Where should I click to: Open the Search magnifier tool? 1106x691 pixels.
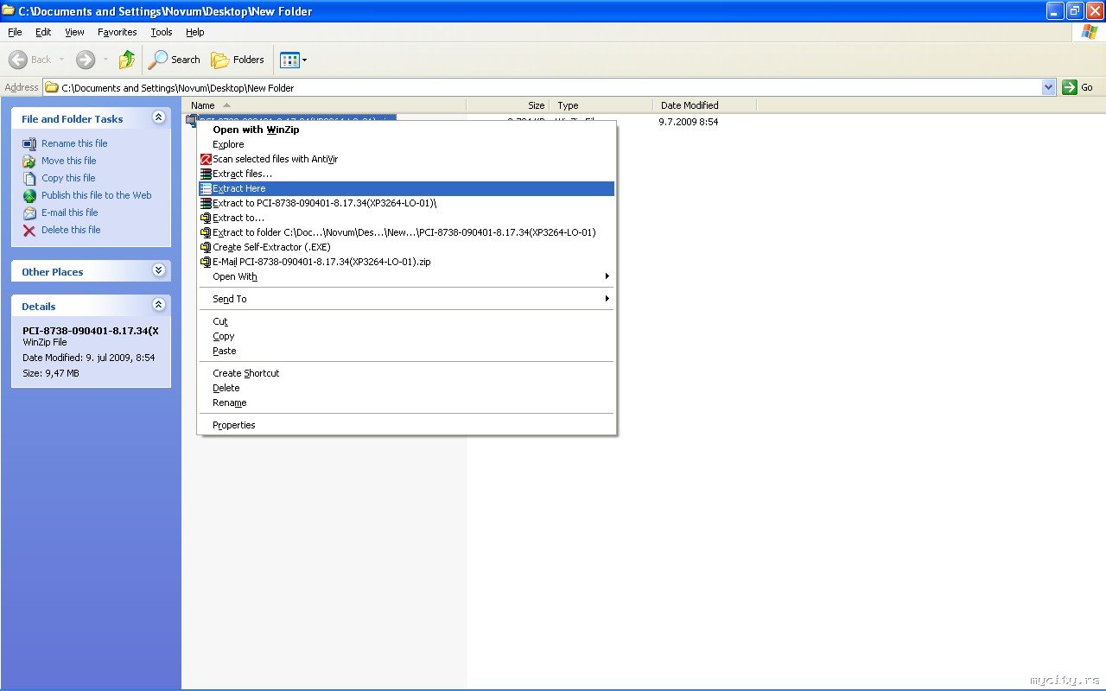pos(175,60)
